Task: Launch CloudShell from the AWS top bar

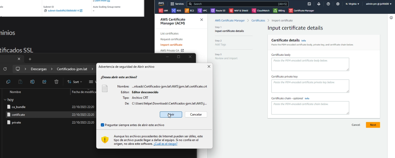Action: [x=309, y=4]
